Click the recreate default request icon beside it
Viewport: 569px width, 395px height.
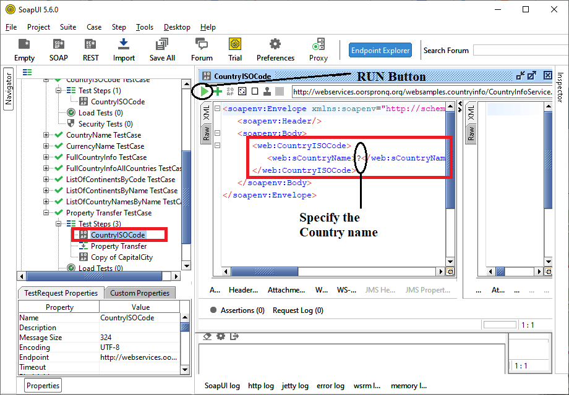(242, 91)
